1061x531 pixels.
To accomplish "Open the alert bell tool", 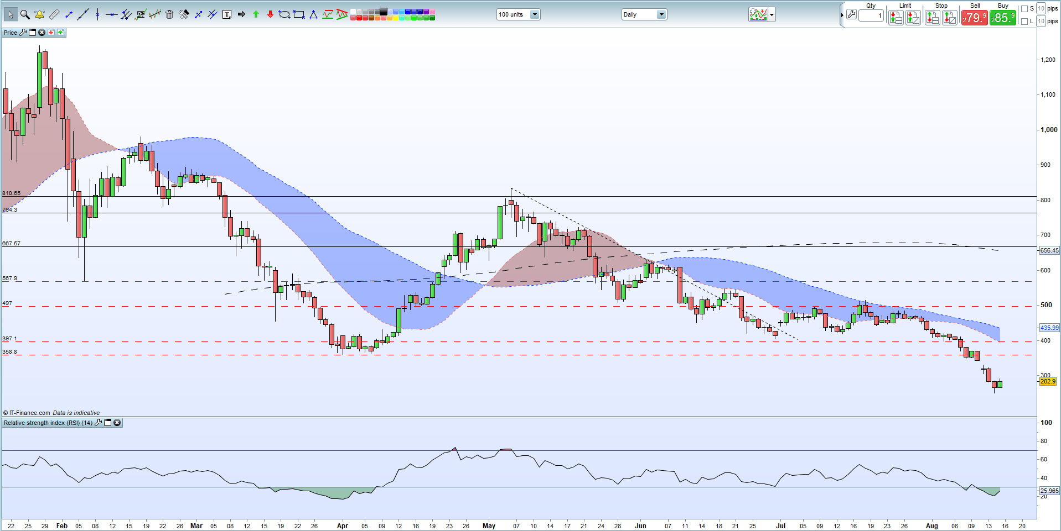I will tap(39, 14).
